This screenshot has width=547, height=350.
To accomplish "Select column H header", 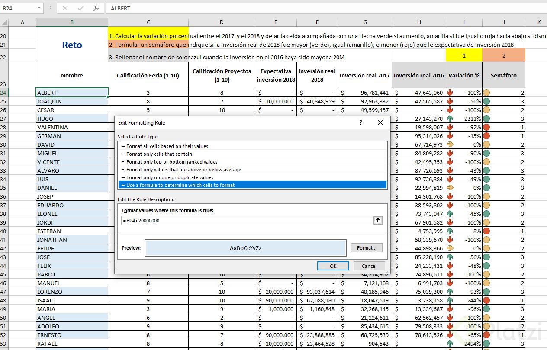I will [419, 22].
